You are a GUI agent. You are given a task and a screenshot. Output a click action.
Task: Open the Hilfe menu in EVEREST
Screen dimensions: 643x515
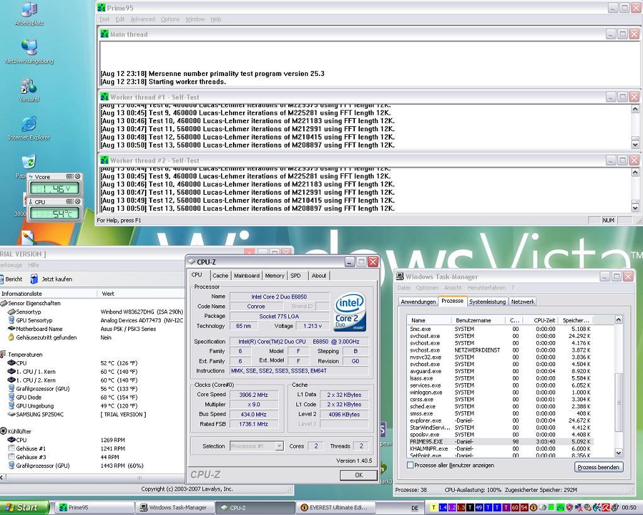point(33,265)
